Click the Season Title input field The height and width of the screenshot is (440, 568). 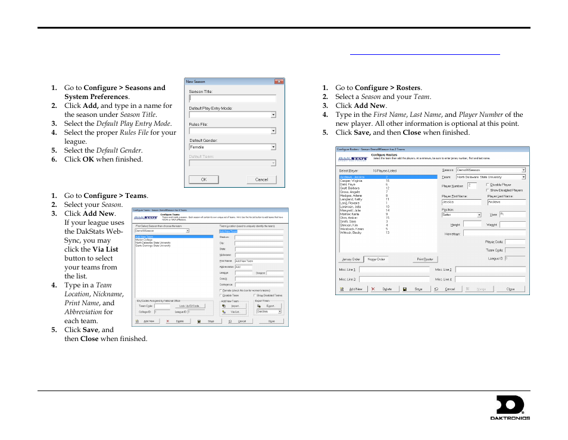pos(232,98)
